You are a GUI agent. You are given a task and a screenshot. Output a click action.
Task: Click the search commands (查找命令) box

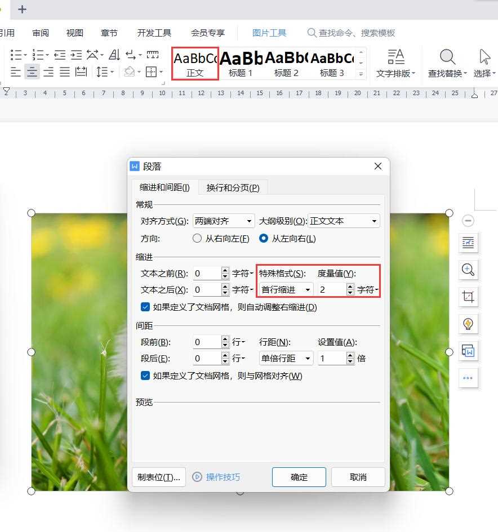(352, 33)
